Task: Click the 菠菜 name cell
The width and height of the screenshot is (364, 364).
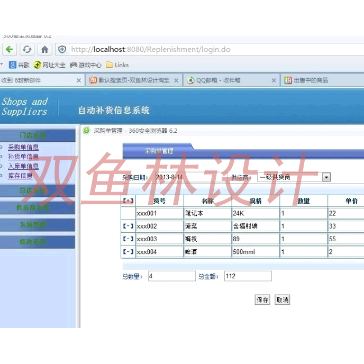Action: click(x=207, y=226)
